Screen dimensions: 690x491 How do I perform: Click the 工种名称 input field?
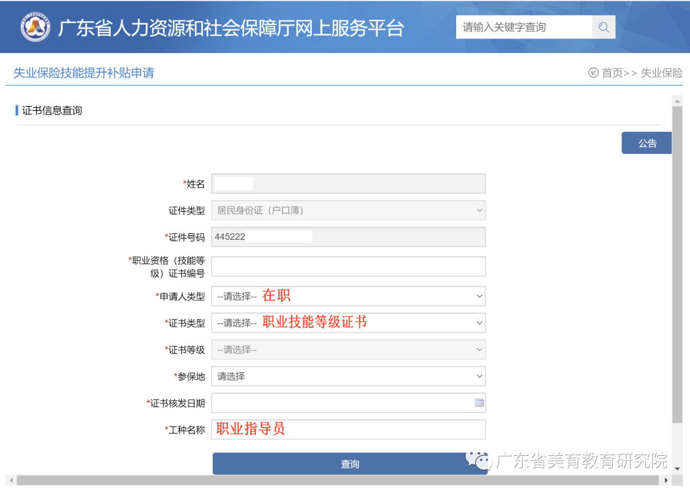click(348, 430)
